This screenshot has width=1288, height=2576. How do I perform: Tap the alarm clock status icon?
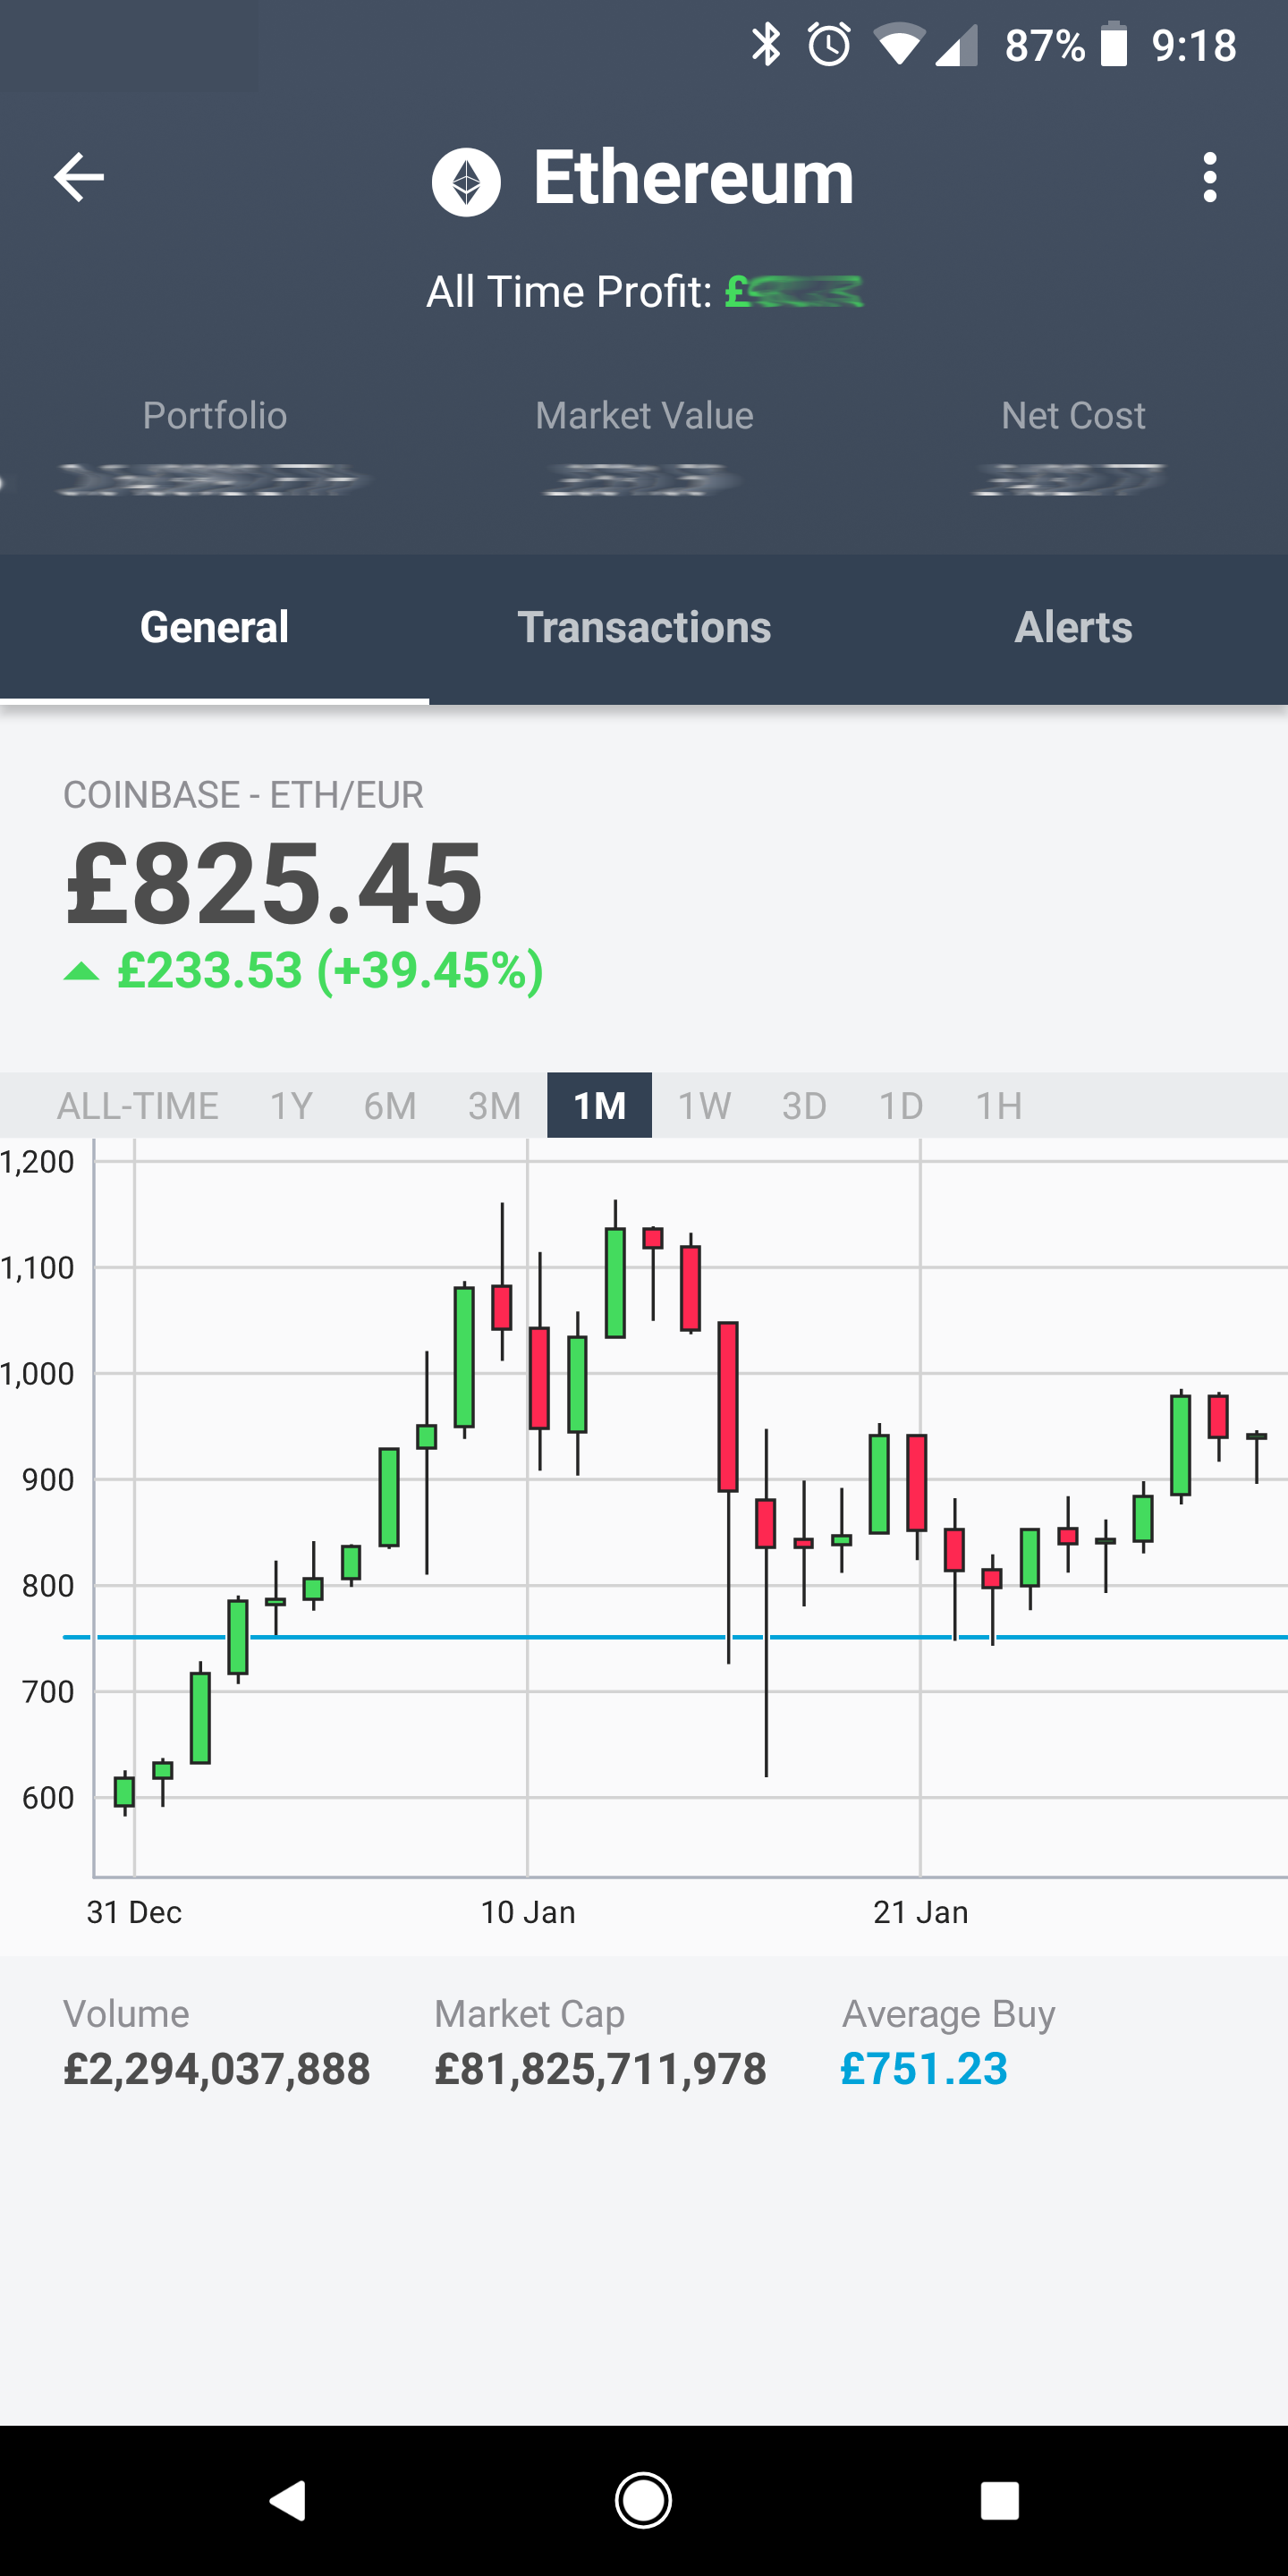(829, 45)
